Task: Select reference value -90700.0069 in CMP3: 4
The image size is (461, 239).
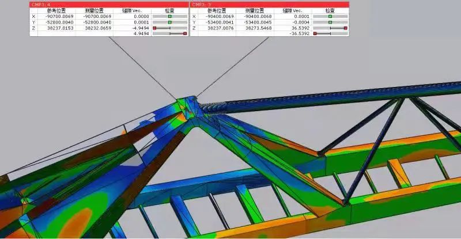Action: click(x=56, y=17)
